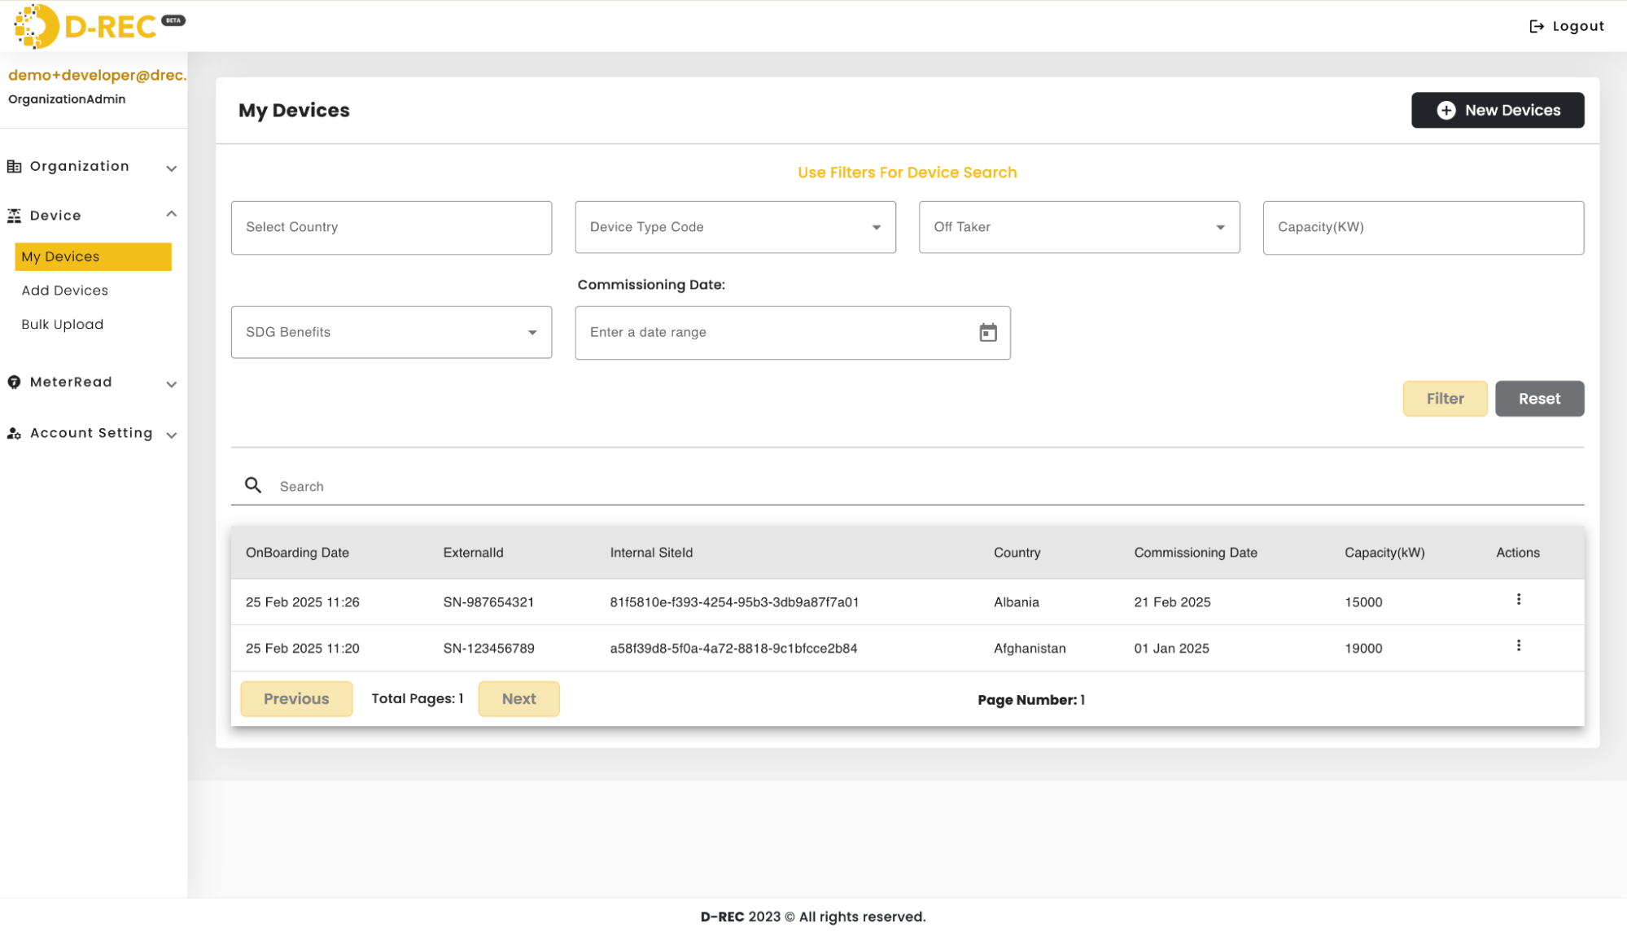Image resolution: width=1627 pixels, height=936 pixels.
Task: Click onboarding date 25 Feb 2025 11:26
Action: pos(302,602)
